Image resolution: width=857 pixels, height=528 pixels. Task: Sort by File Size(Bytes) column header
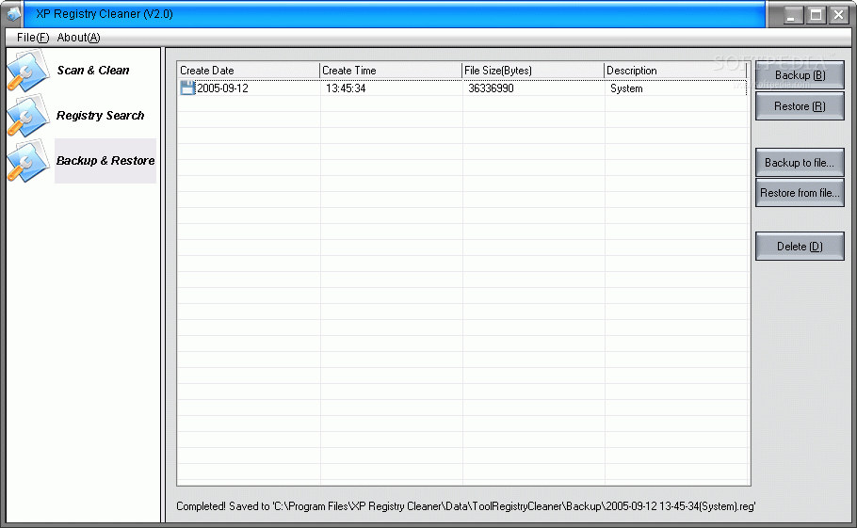point(533,71)
